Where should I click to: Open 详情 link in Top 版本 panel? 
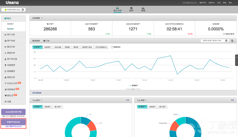[x=128, y=100]
